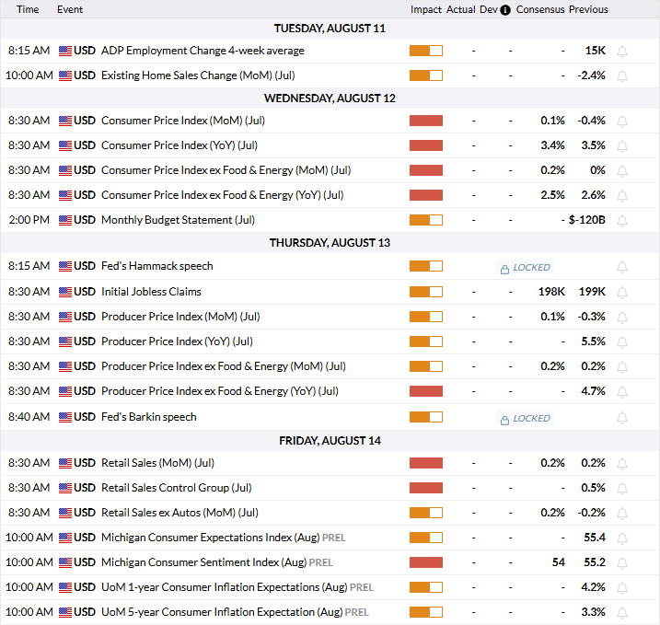This screenshot has width=660, height=625.
Task: Open Consumer Price Index (MoM) (Jul) event
Action: 183,121
